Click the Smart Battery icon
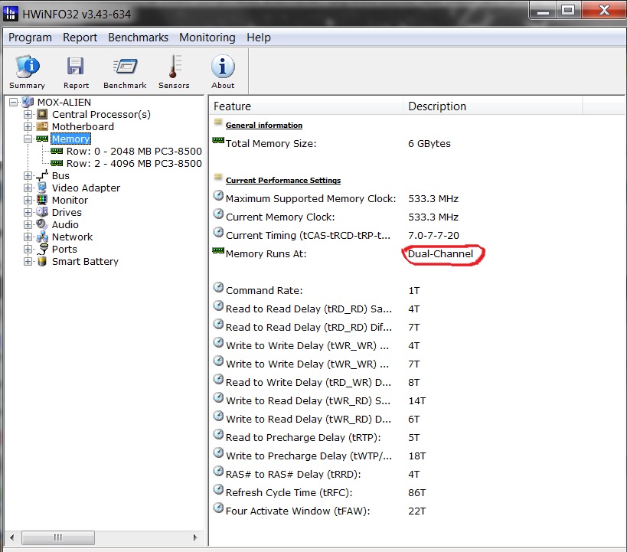 point(42,262)
